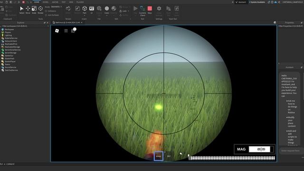Viewport: 304px width, 171px height.
Task: Activate the Scale tool
Action: tap(34, 10)
